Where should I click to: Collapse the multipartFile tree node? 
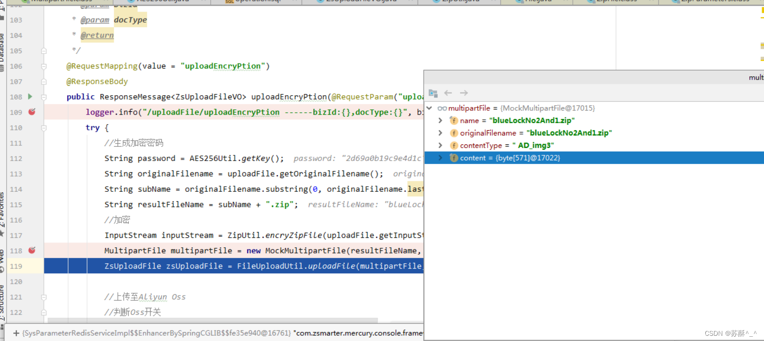tap(429, 108)
